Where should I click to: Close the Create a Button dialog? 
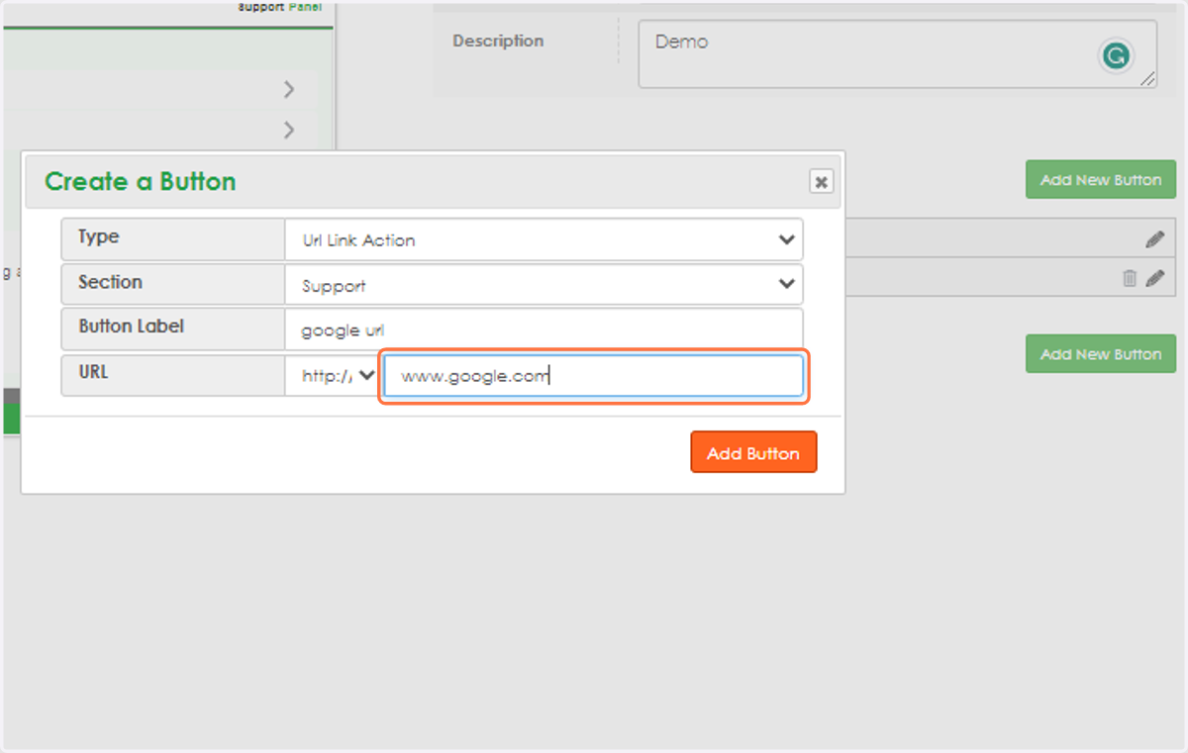(x=821, y=181)
